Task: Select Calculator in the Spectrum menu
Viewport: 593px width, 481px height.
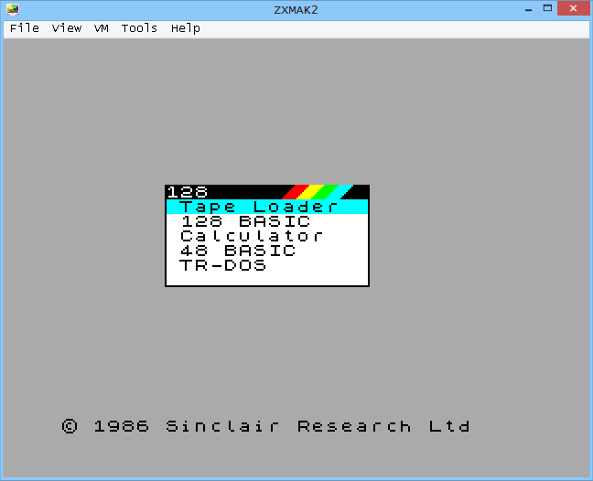Action: 252,236
